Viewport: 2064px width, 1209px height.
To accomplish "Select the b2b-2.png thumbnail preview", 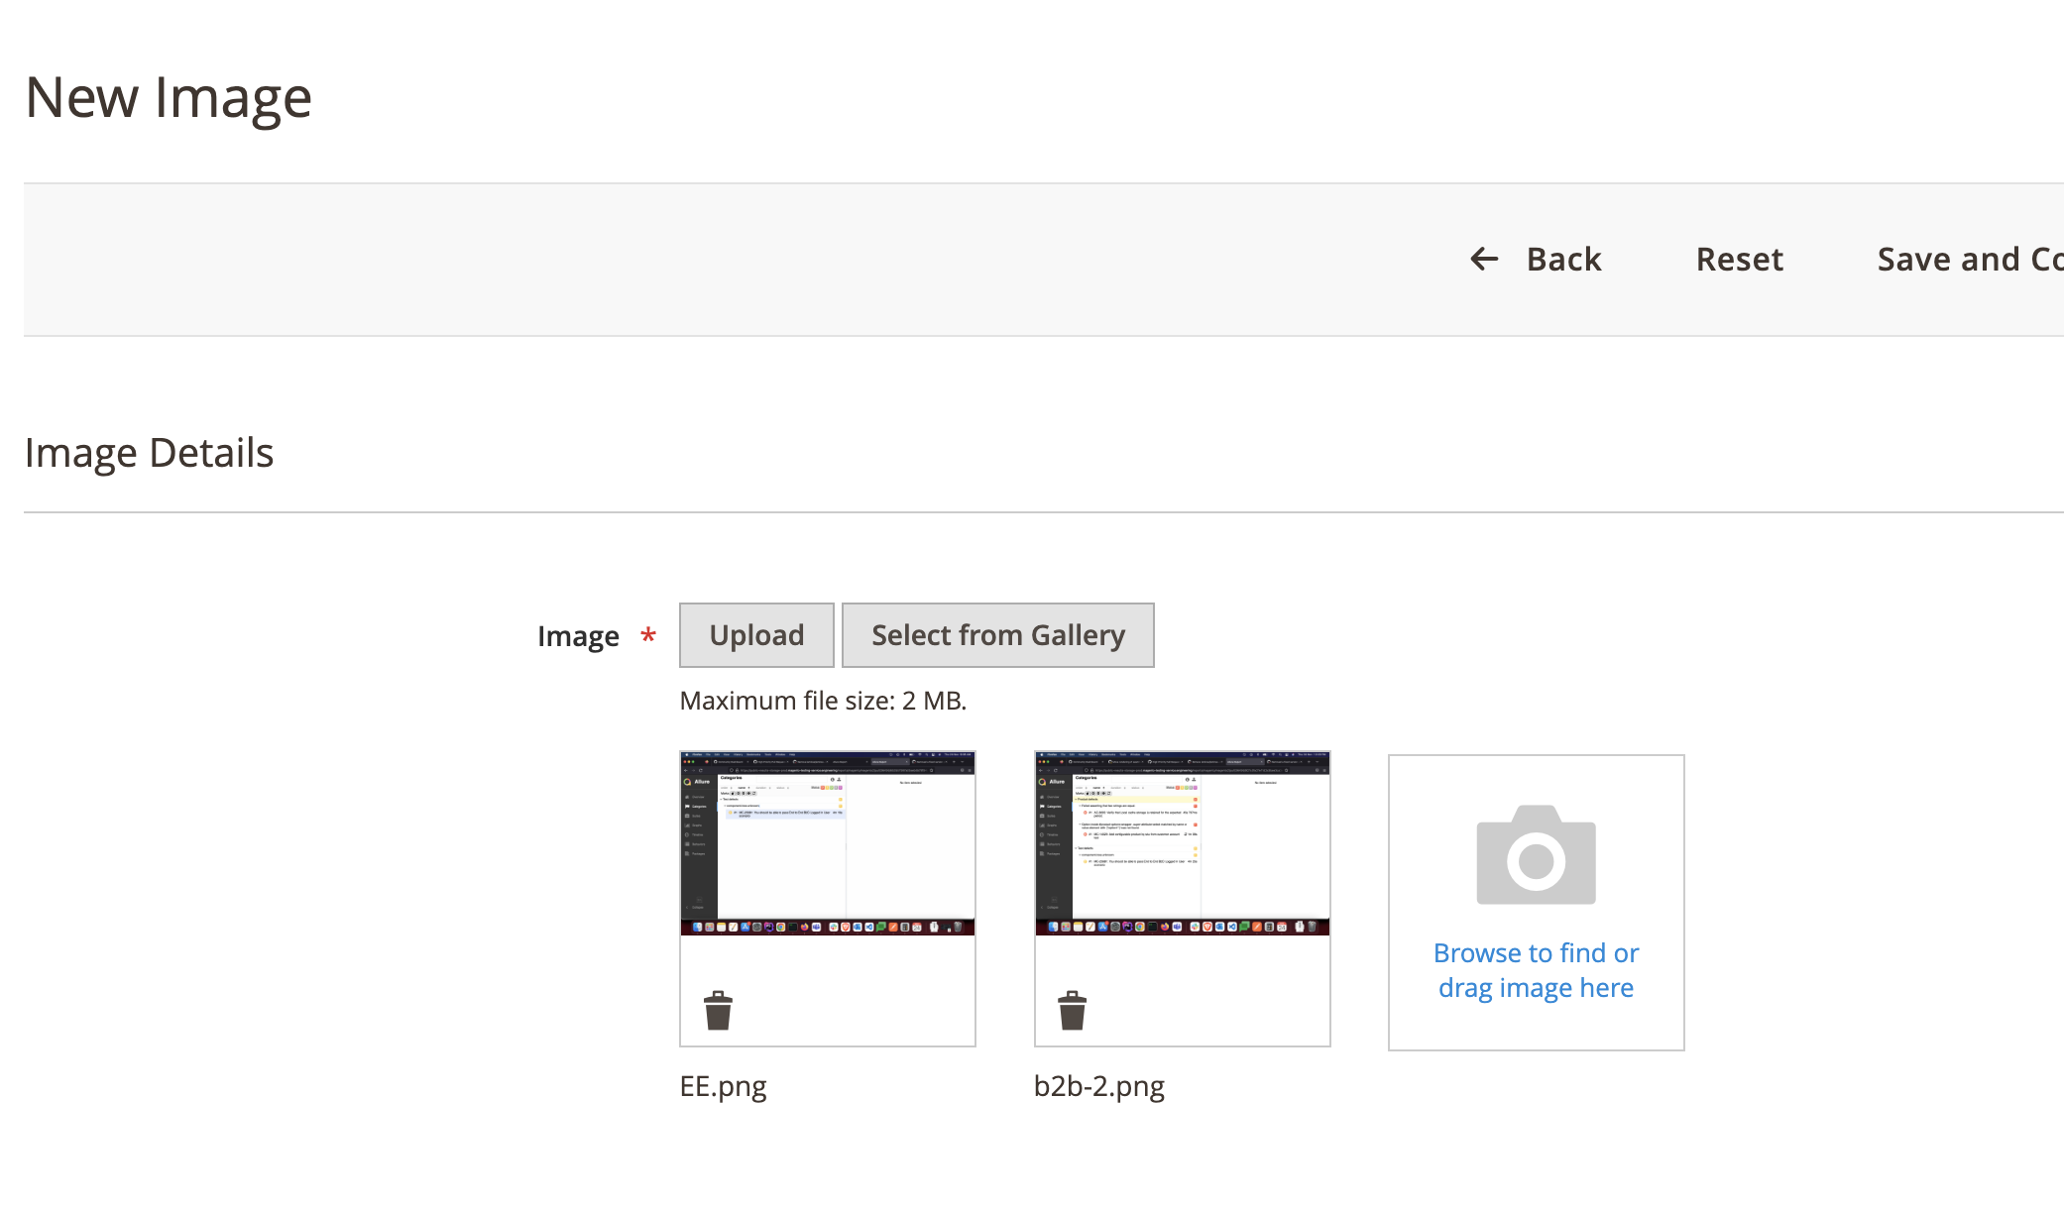I will click(x=1182, y=843).
